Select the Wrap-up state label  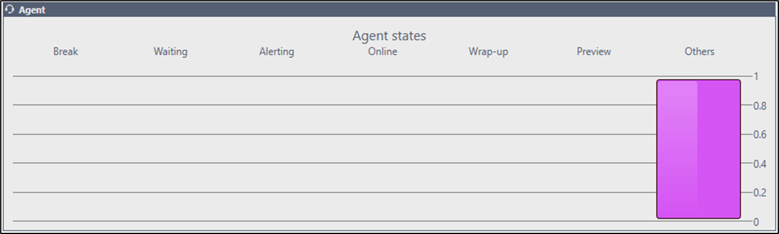pos(488,52)
